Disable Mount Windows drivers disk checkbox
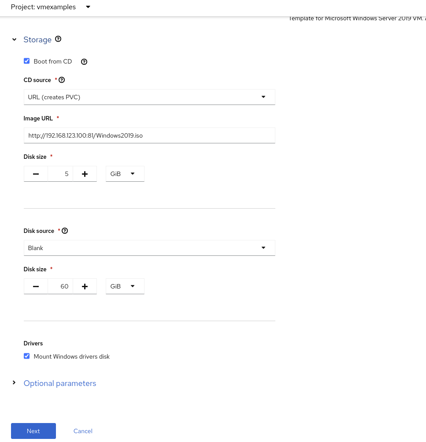Viewport: 426px width, 442px height. pyautogui.click(x=27, y=356)
